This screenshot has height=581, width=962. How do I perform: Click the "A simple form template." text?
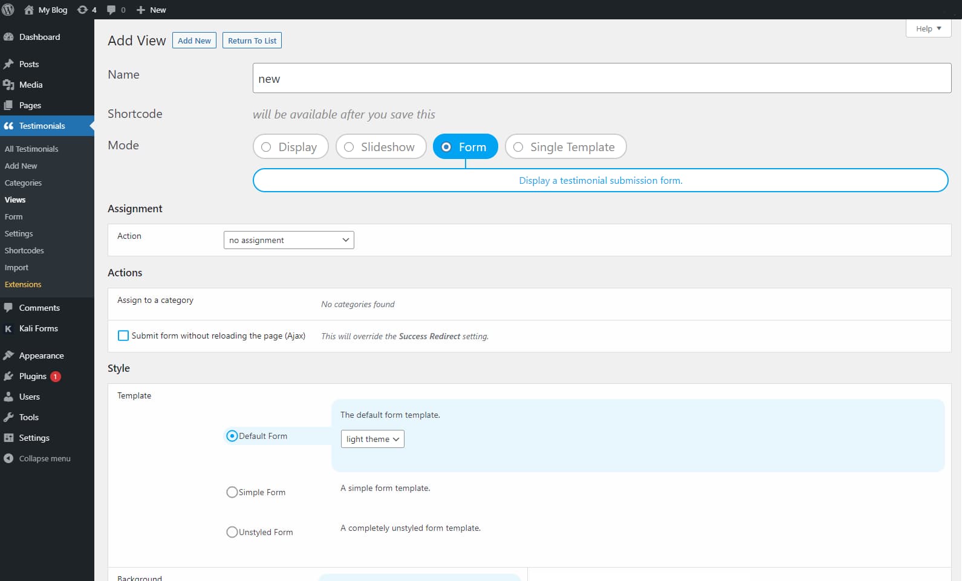click(x=385, y=488)
